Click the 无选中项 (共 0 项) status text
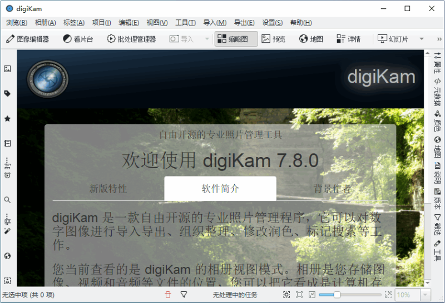 pos(28,295)
